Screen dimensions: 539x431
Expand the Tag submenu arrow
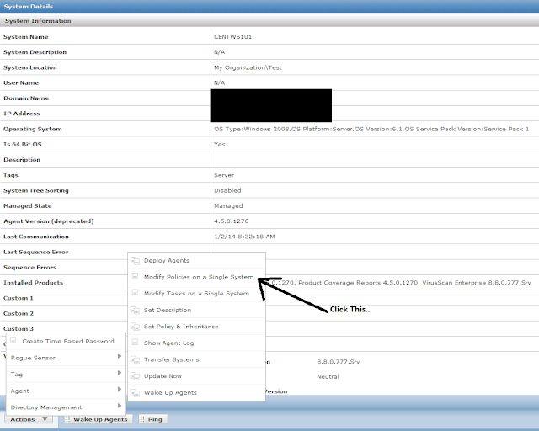coord(120,373)
